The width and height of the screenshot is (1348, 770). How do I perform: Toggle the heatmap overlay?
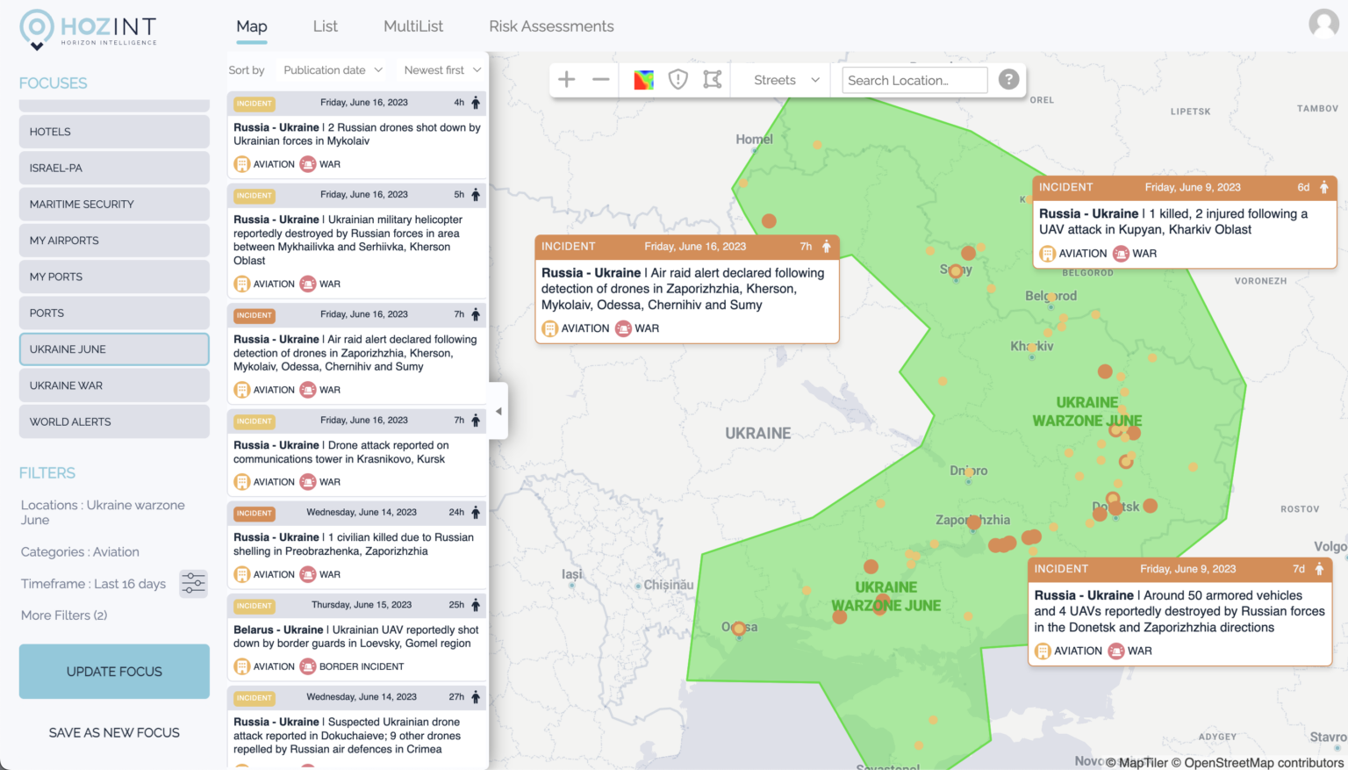tap(643, 79)
